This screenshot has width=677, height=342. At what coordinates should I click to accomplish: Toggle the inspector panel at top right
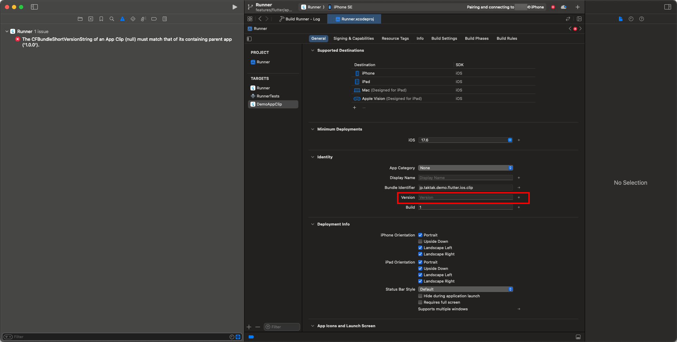coord(667,7)
